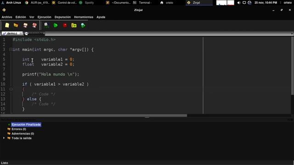
Task: Switch to the Spotify taskbar entry
Action: [x=87, y=3]
